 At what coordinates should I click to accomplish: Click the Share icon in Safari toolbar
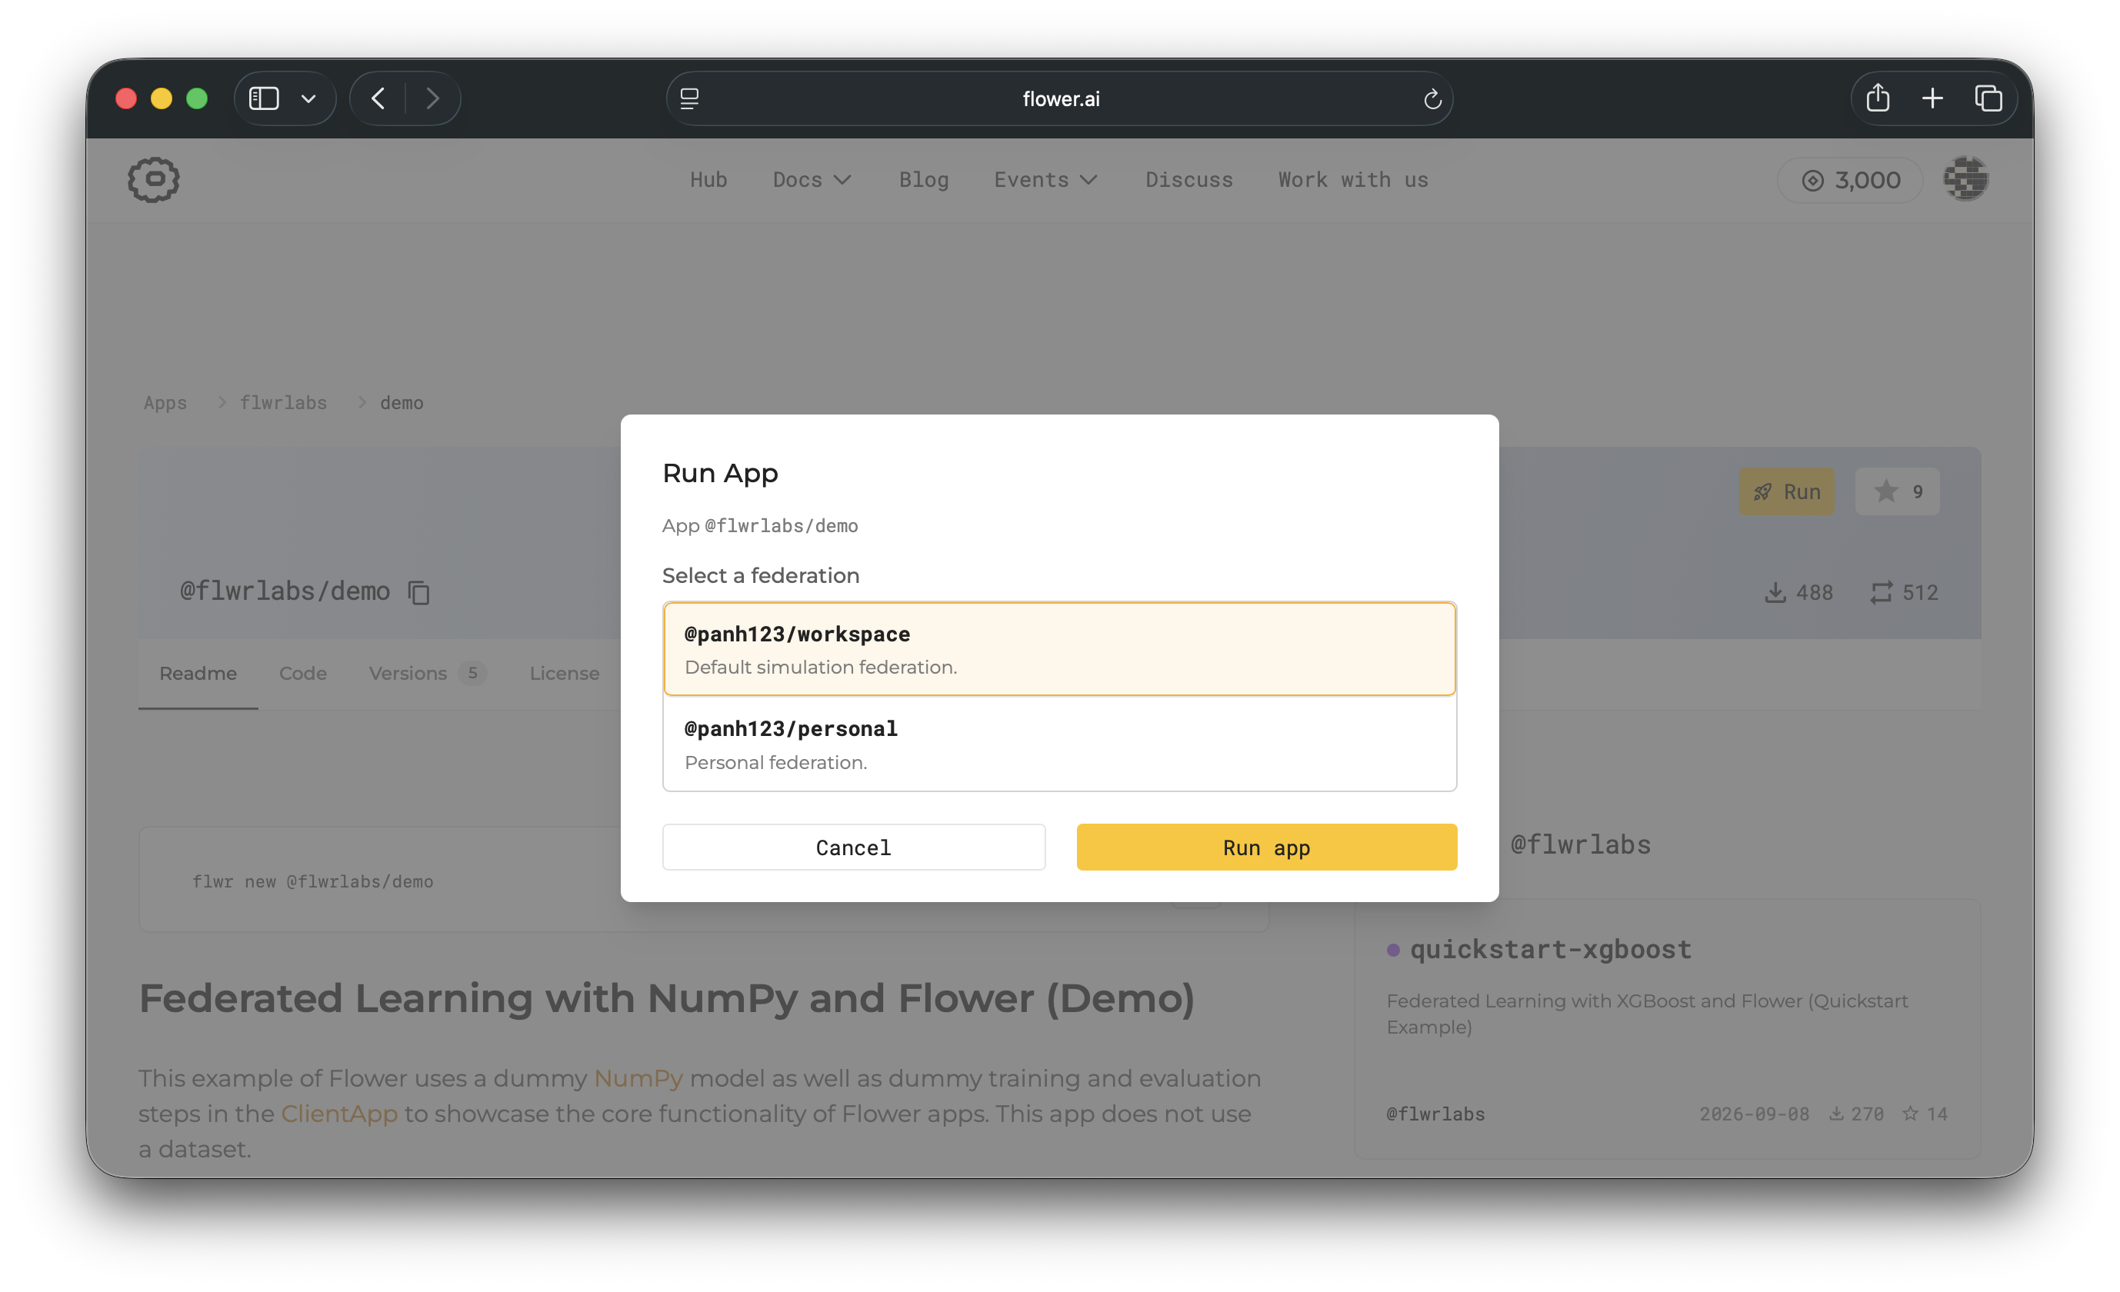(x=1878, y=98)
